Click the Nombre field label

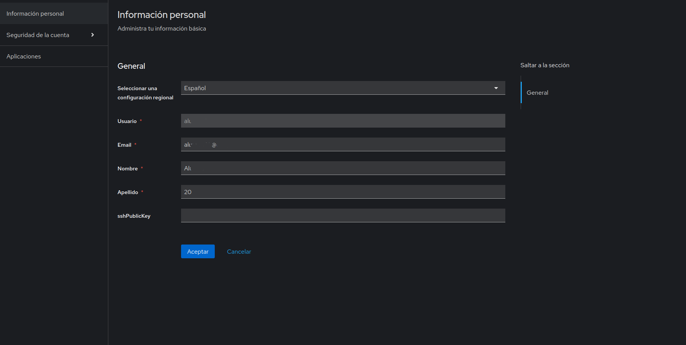pos(127,168)
